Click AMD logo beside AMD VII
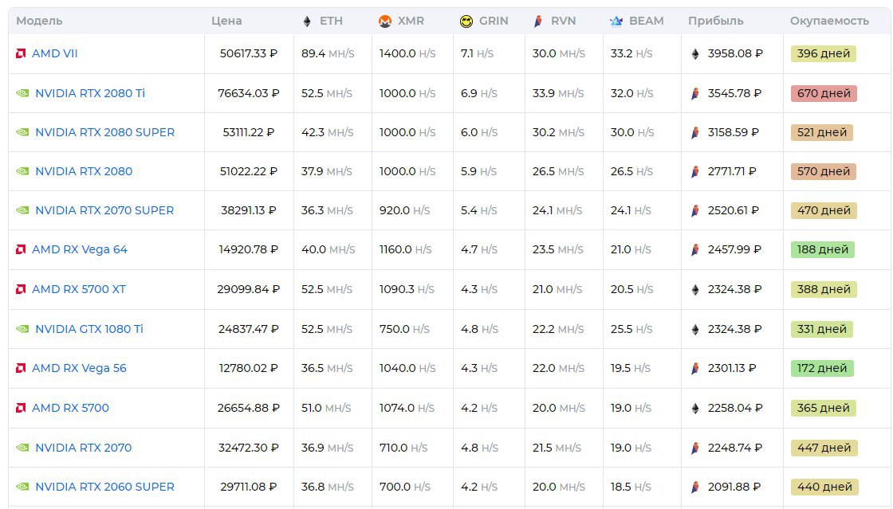The height and width of the screenshot is (509, 893). [21, 53]
